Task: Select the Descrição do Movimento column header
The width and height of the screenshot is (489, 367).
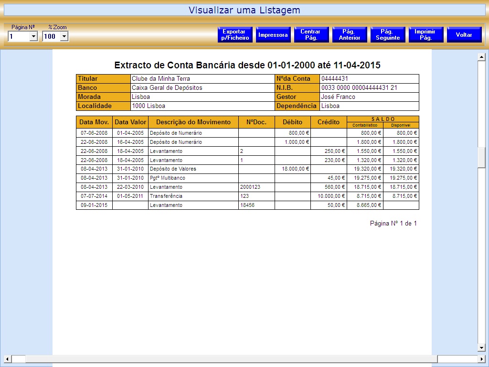Action: pos(193,122)
